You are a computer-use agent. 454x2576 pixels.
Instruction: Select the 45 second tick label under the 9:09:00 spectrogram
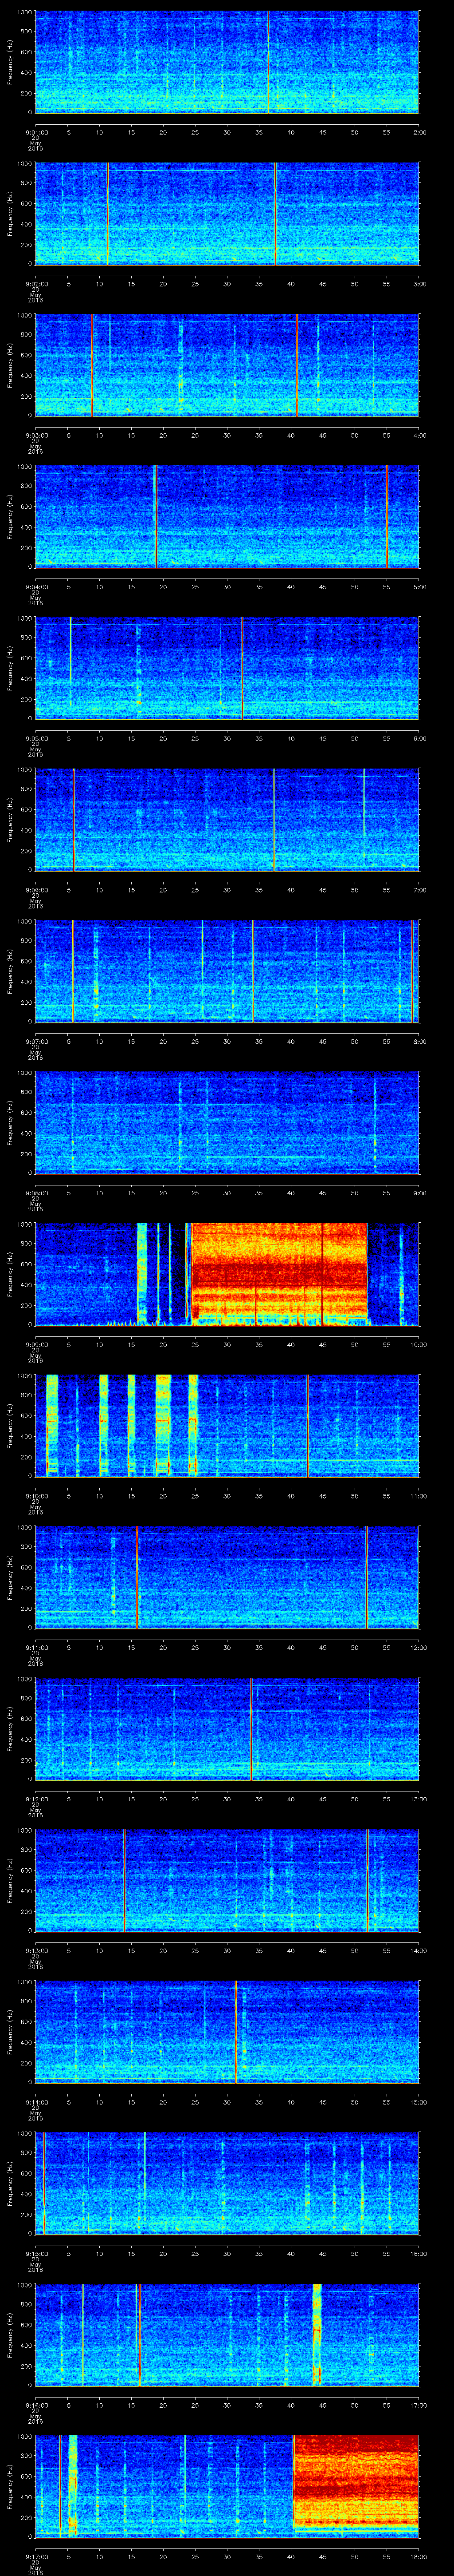pyautogui.click(x=322, y=1344)
